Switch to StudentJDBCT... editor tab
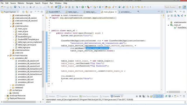This screenshot has height=105, width=187. (54, 12)
